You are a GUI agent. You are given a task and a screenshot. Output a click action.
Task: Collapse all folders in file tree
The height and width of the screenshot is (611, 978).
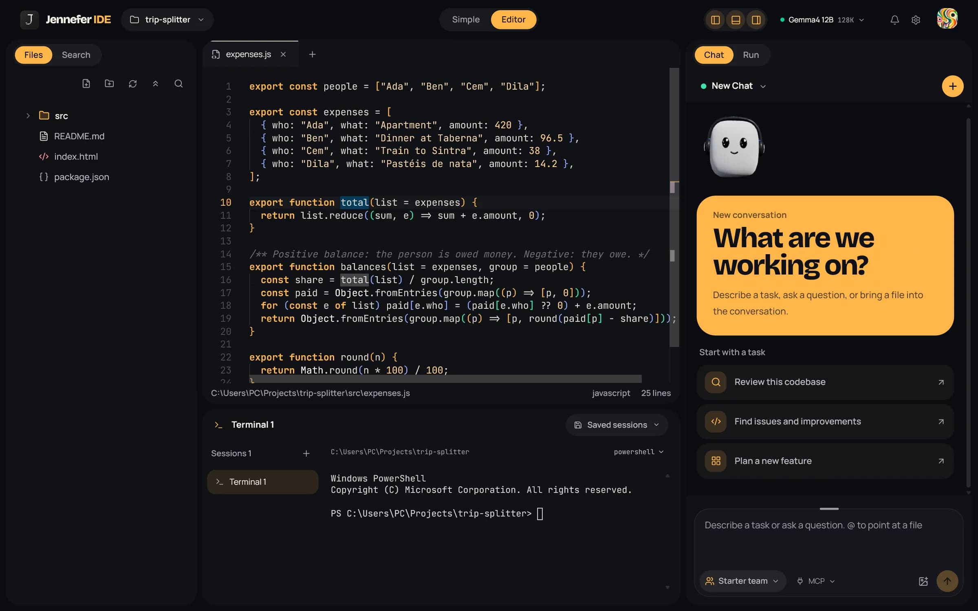click(155, 84)
